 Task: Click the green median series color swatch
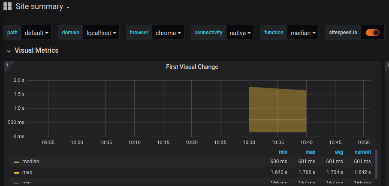pos(17,162)
